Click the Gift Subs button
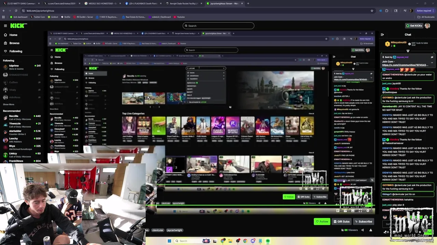Image resolution: width=437 pixels, height=245 pixels. click(341, 222)
